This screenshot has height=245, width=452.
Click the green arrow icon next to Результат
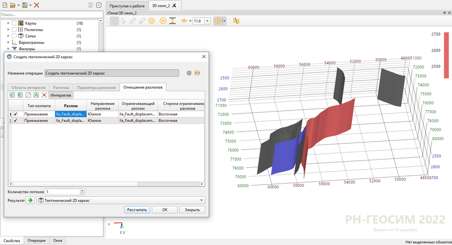30,200
